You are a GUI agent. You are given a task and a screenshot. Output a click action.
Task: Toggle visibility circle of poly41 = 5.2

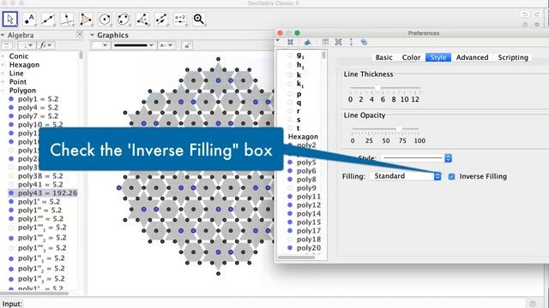[11, 185]
